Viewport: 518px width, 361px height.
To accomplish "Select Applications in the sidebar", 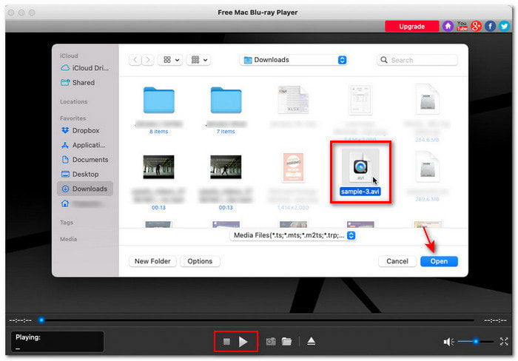I will click(84, 145).
